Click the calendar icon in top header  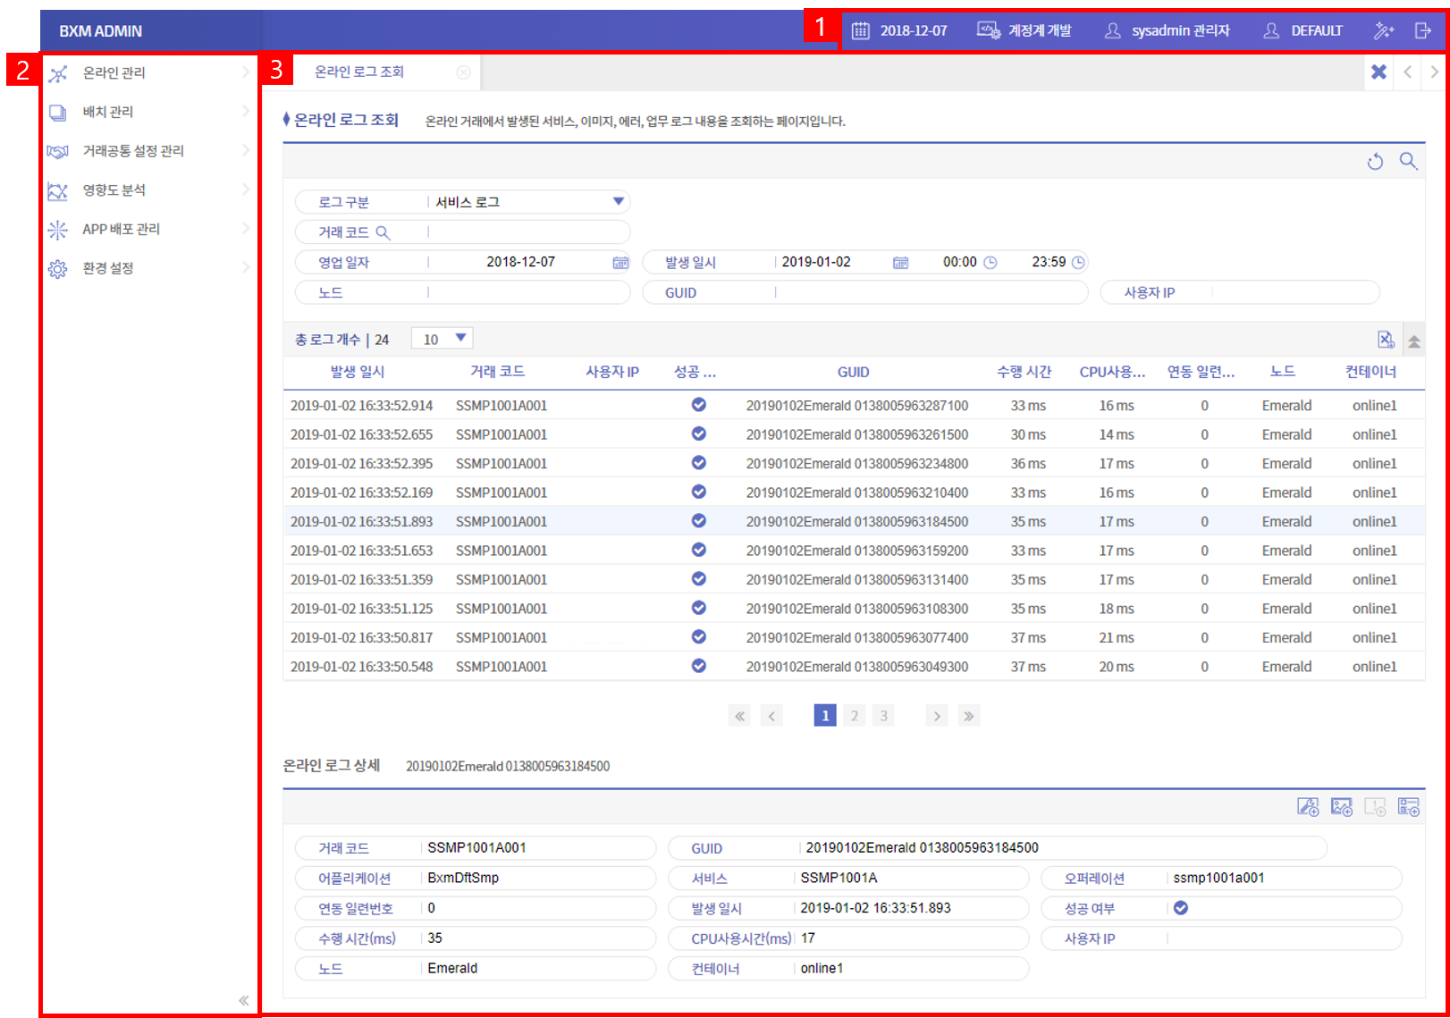[x=860, y=30]
